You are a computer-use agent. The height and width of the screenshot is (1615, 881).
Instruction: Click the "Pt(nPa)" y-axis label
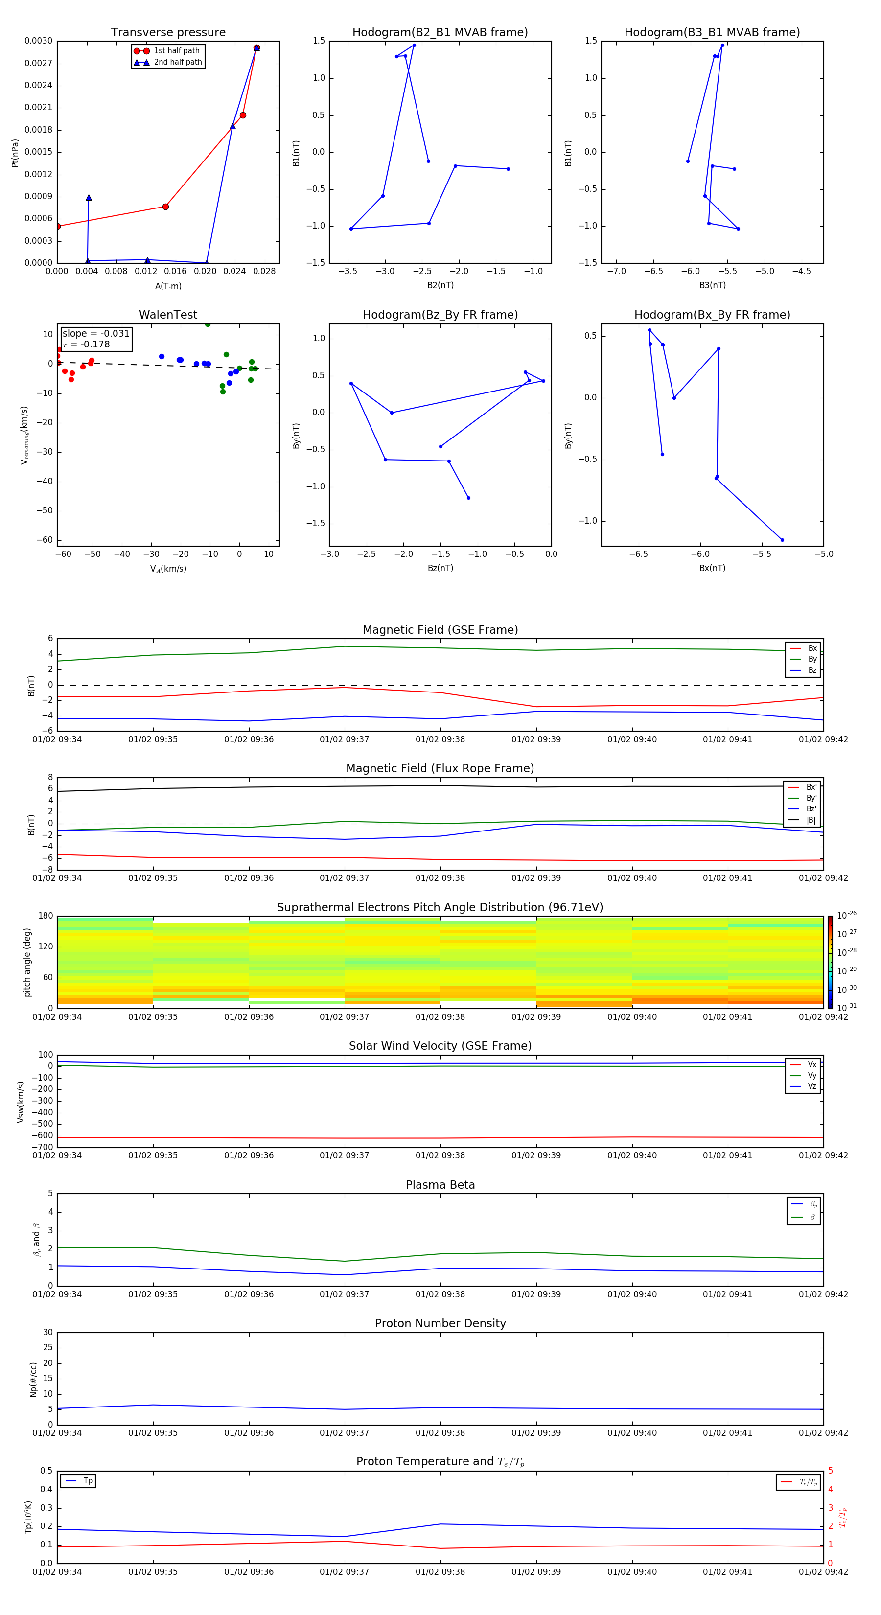click(15, 152)
